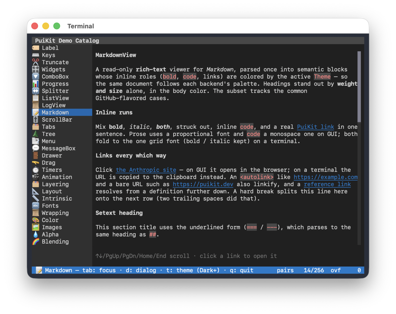Open the Label demo entry
Image resolution: width=396 pixels, height=314 pixels.
pos(62,48)
